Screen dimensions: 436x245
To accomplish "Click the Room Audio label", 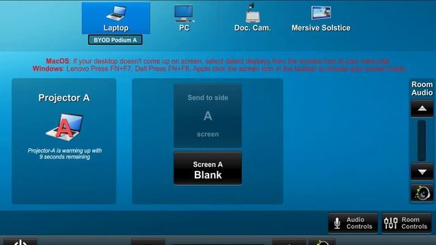I will 422,88.
